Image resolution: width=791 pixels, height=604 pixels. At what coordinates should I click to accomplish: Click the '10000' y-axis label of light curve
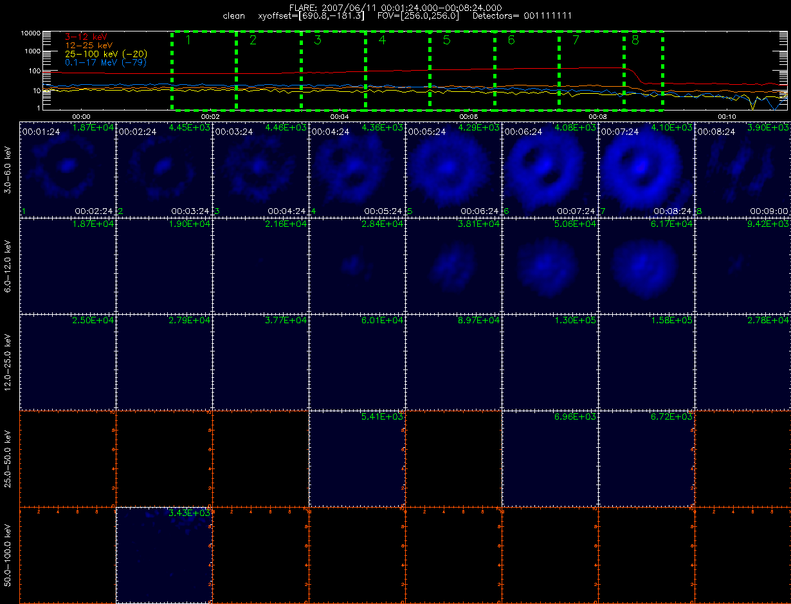[x=30, y=33]
